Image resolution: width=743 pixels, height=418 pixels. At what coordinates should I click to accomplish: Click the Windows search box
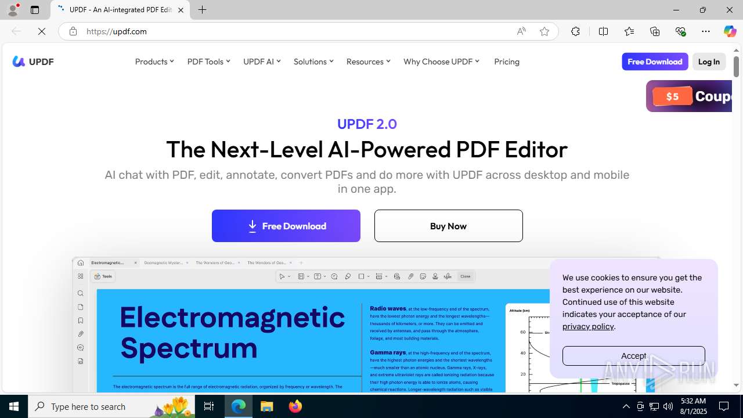(113, 406)
